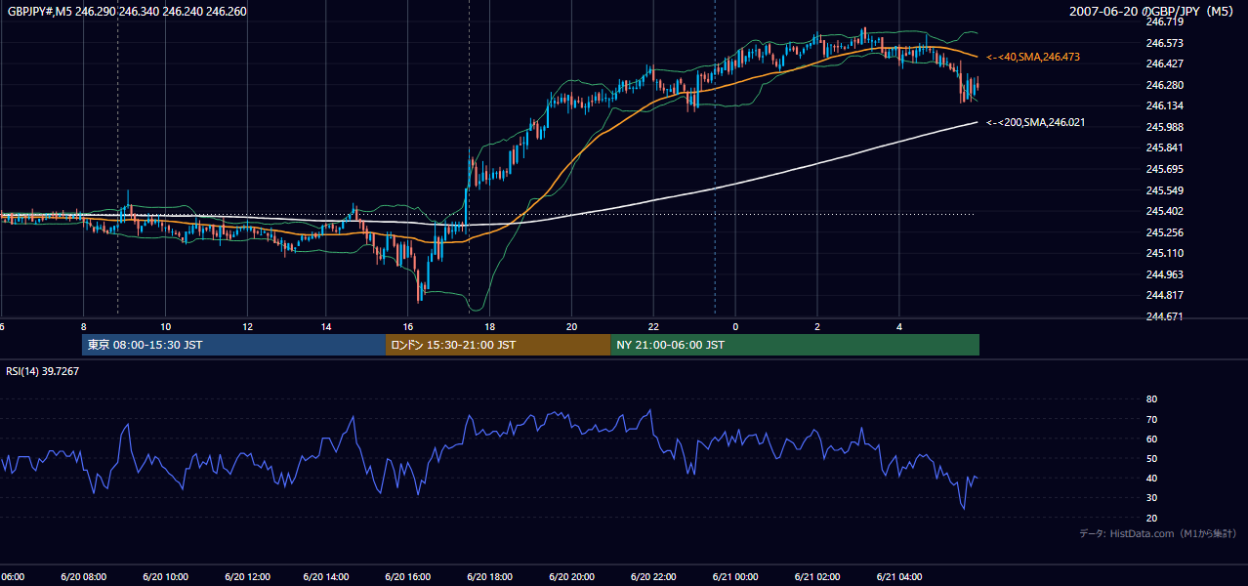The image size is (1248, 586).
Task: Click price axis value 244.671
Action: [x=1165, y=316]
